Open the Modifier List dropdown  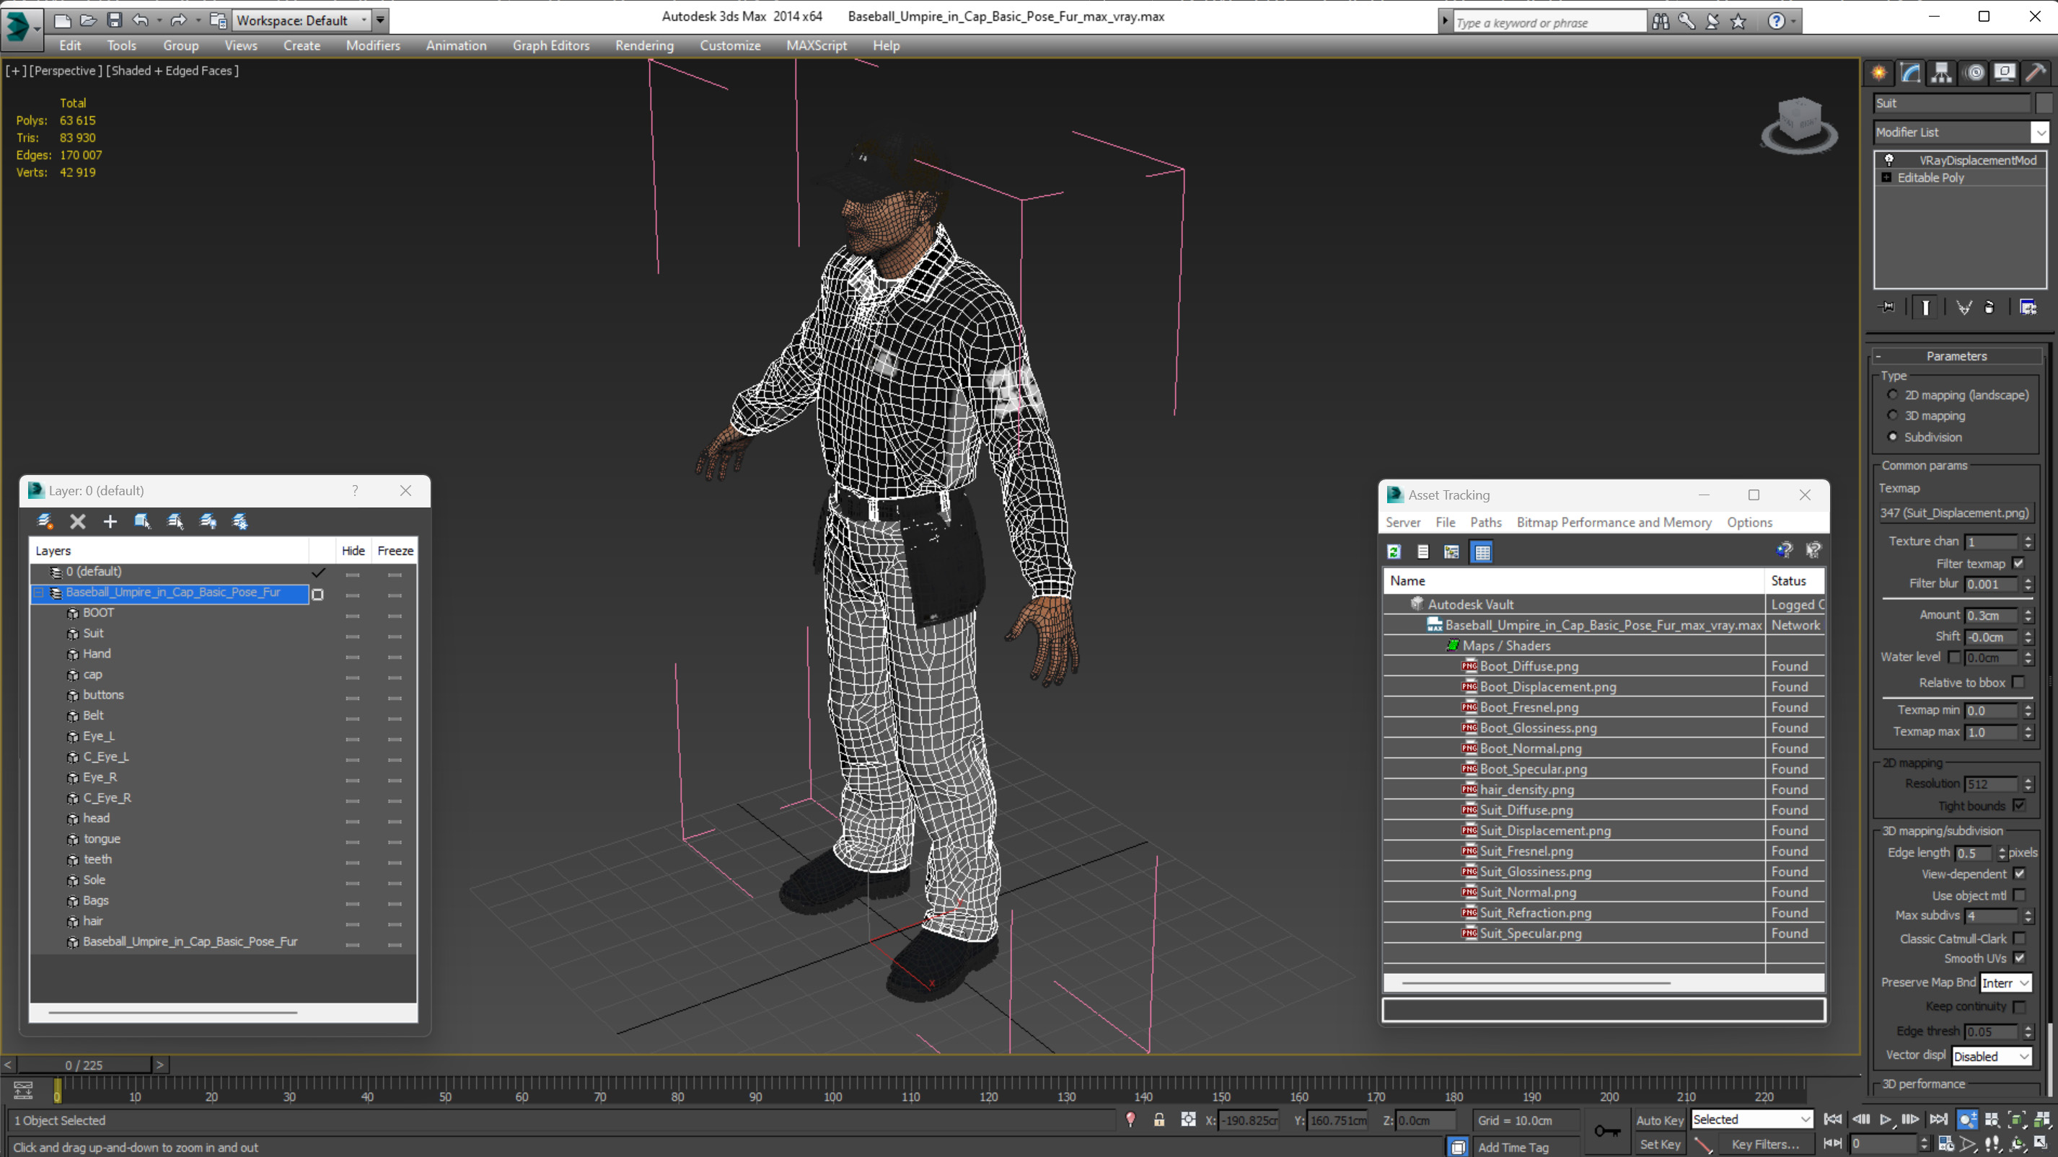coord(2040,132)
